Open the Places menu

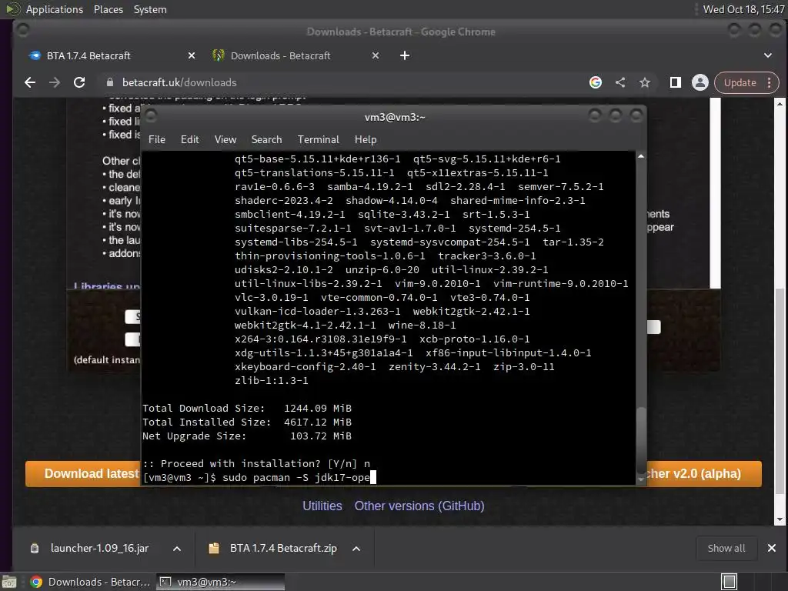click(109, 9)
